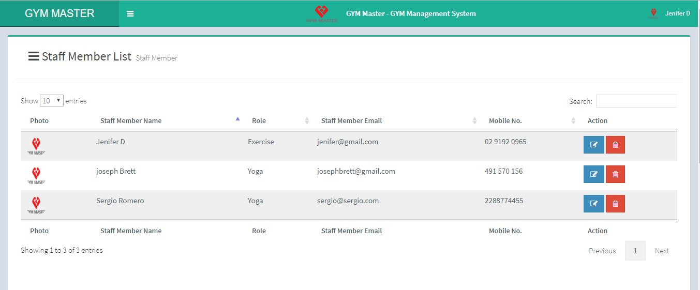Sort by Mobile No. column header
This screenshot has height=290, width=700.
tap(505, 120)
